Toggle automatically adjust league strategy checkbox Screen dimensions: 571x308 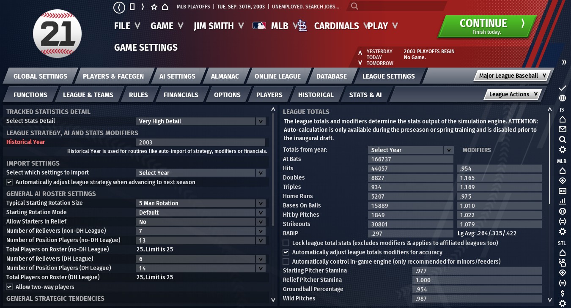(x=9, y=182)
